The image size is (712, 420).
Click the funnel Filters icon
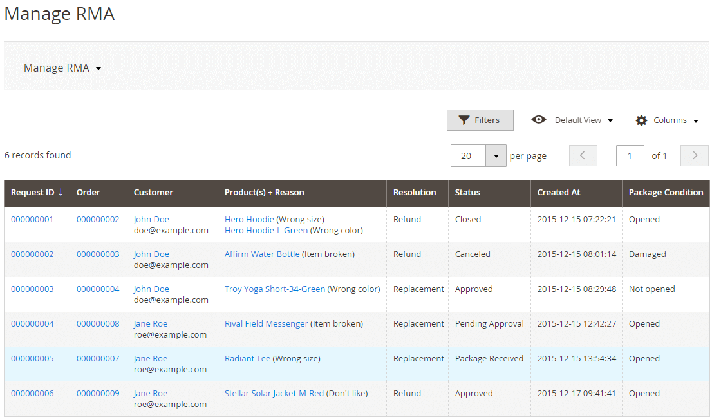[x=464, y=120]
